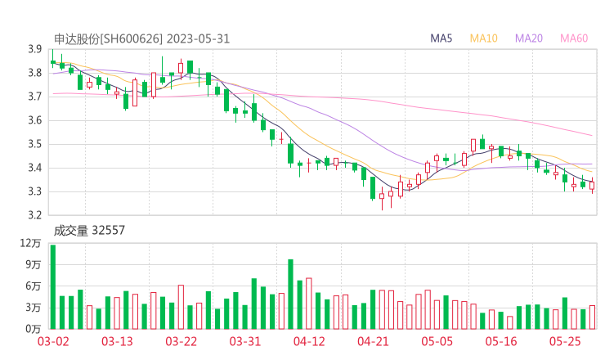Click the MA5 legend label
The width and height of the screenshot is (605, 360).
(x=441, y=38)
